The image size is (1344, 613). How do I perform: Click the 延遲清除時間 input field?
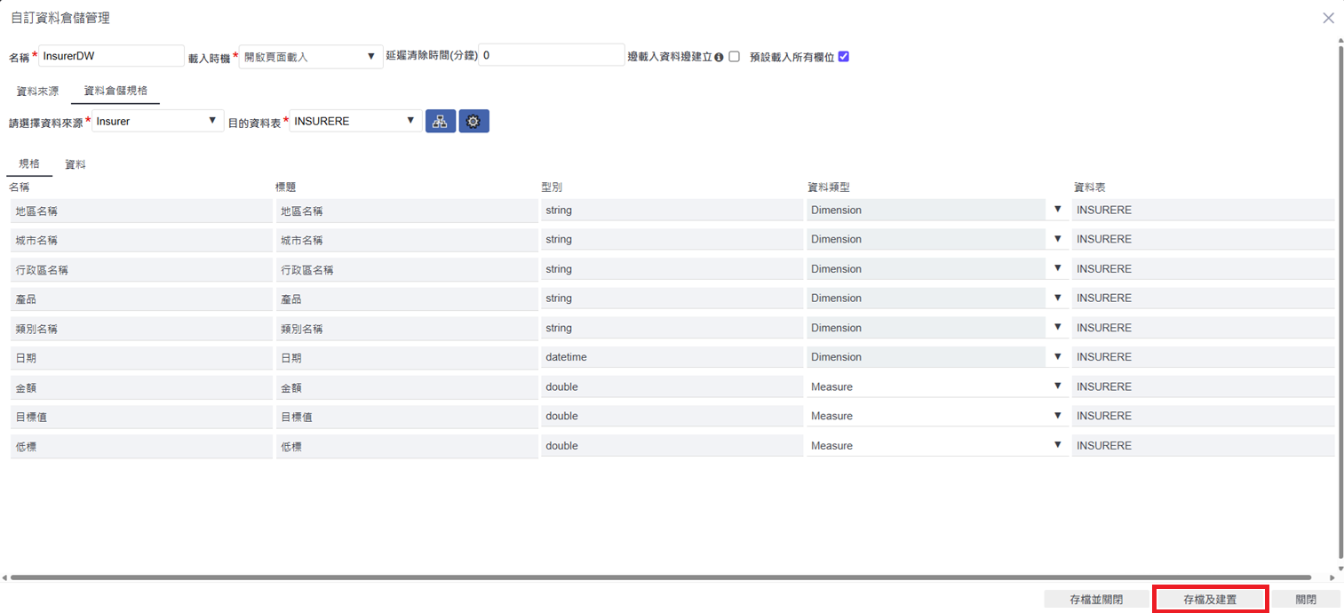tap(551, 55)
